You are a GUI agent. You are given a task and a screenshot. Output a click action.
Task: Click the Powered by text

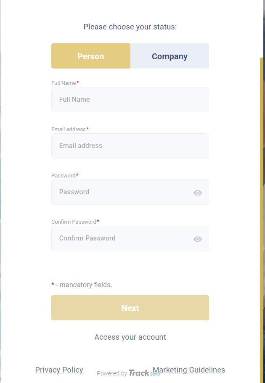(x=112, y=374)
